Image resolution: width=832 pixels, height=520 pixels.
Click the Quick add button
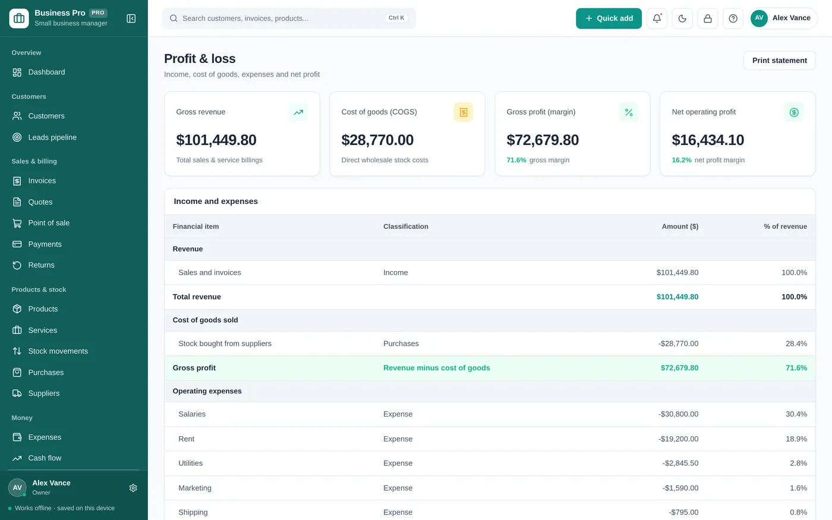[x=609, y=18]
